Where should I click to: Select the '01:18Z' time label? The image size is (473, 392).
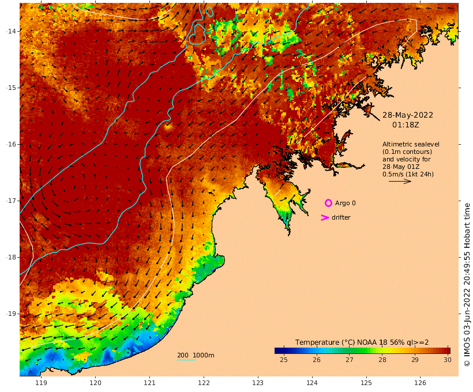coord(406,125)
